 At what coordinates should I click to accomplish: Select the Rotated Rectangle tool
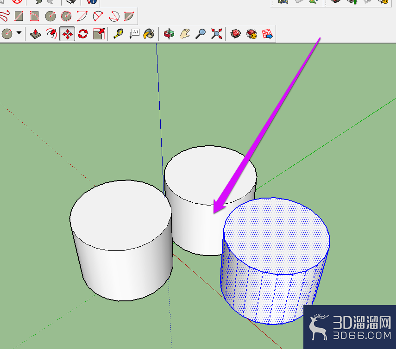(34, 16)
